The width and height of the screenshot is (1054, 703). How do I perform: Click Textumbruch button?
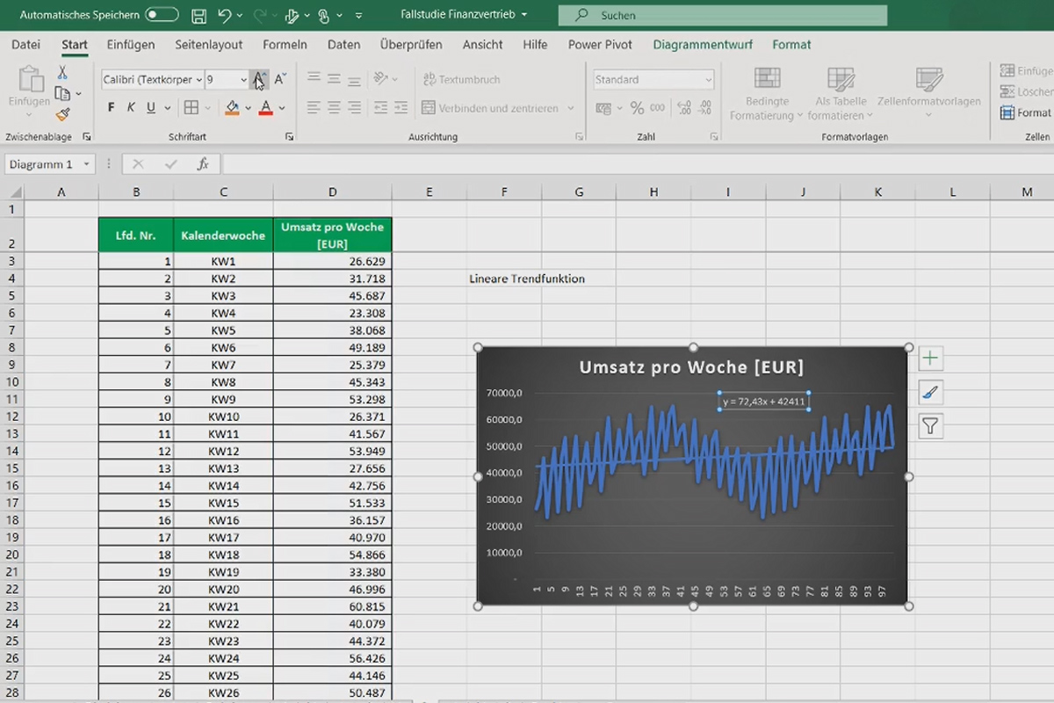pyautogui.click(x=462, y=79)
